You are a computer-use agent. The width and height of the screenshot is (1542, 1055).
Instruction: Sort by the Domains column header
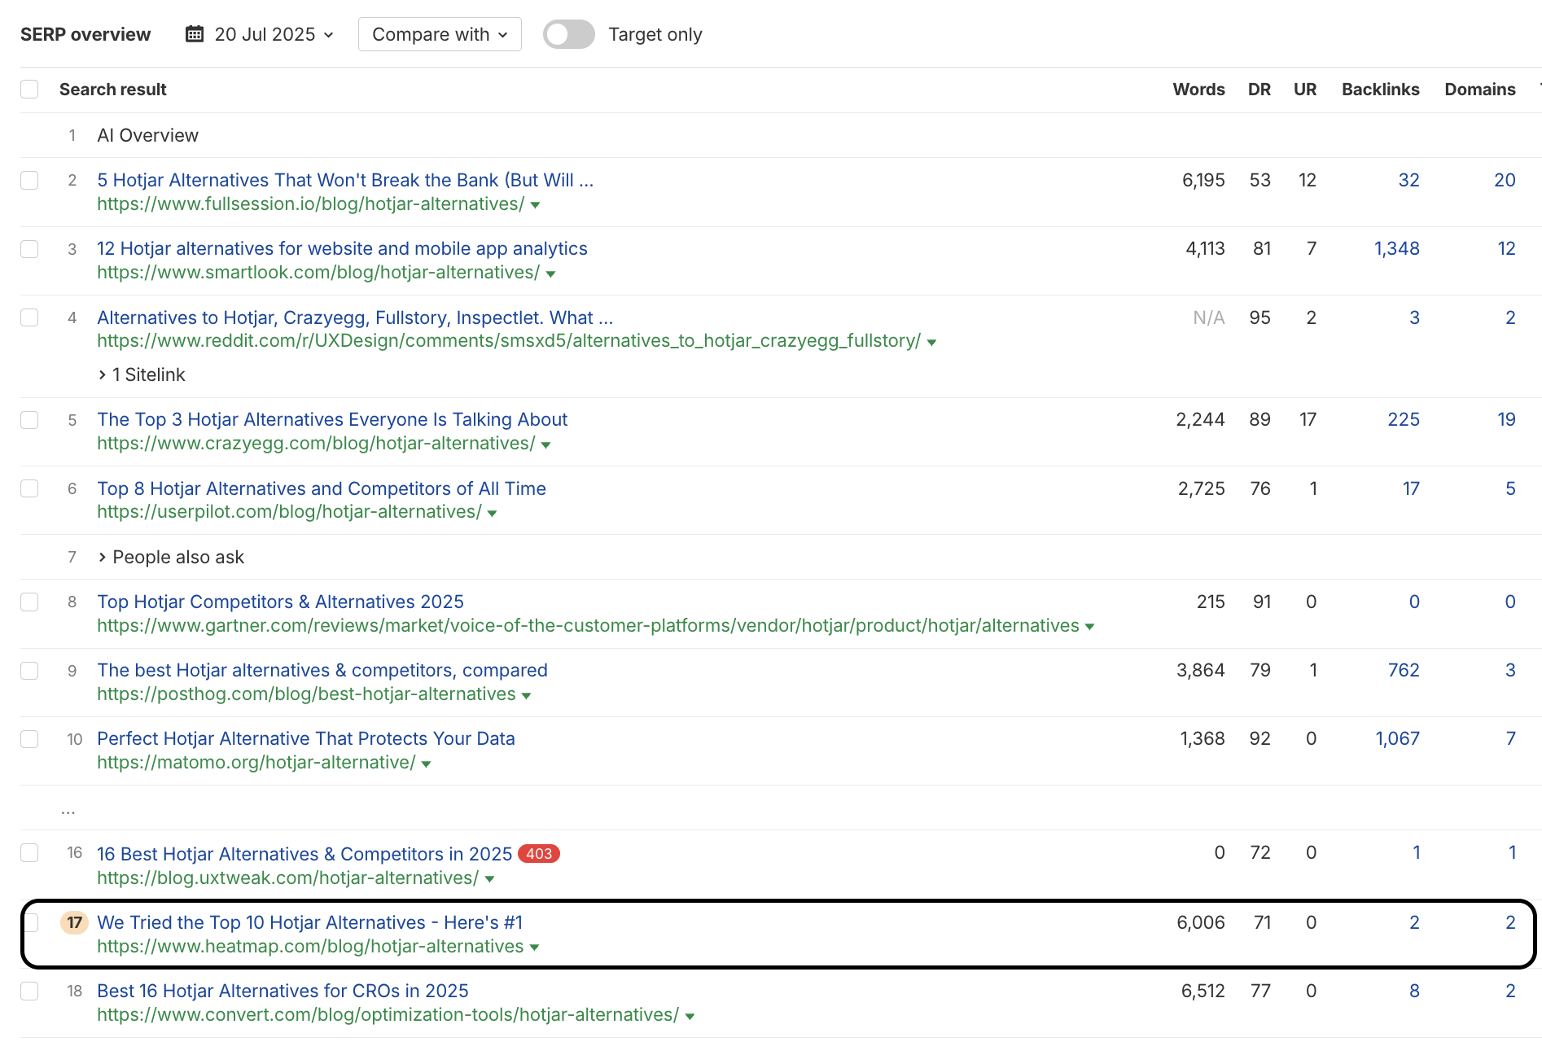tap(1479, 90)
